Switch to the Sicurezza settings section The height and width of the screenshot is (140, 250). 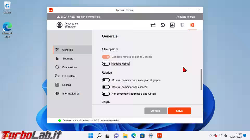(x=68, y=59)
